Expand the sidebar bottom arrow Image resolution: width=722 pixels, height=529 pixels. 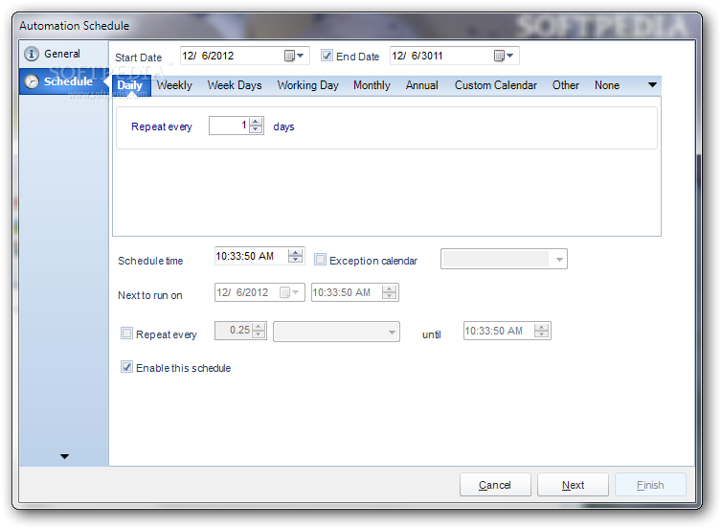tap(64, 457)
